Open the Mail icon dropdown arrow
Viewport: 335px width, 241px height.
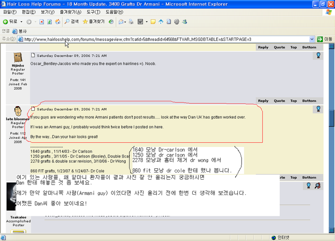coord(125,22)
